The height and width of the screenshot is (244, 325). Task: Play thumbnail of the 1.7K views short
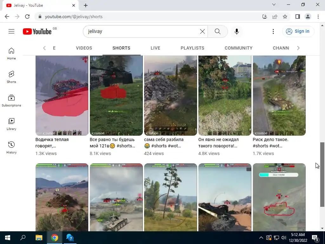[279, 95]
